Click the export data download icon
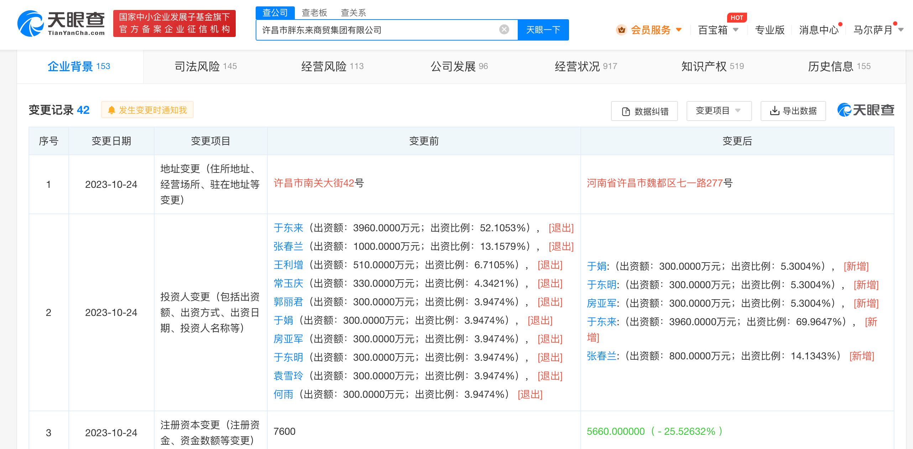The height and width of the screenshot is (449, 913). pos(774,111)
